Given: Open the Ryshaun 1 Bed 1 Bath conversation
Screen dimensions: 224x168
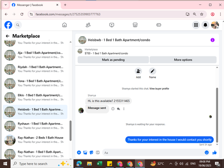Looking at the screenshot, I should 35,126.
